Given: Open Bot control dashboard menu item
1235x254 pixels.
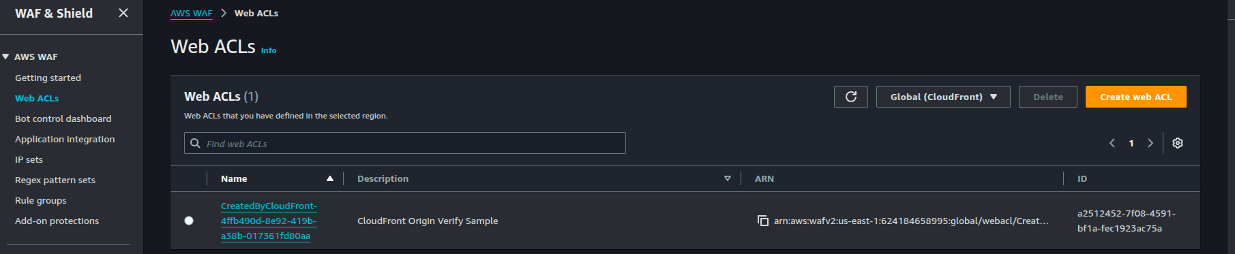Looking at the screenshot, I should [x=63, y=118].
